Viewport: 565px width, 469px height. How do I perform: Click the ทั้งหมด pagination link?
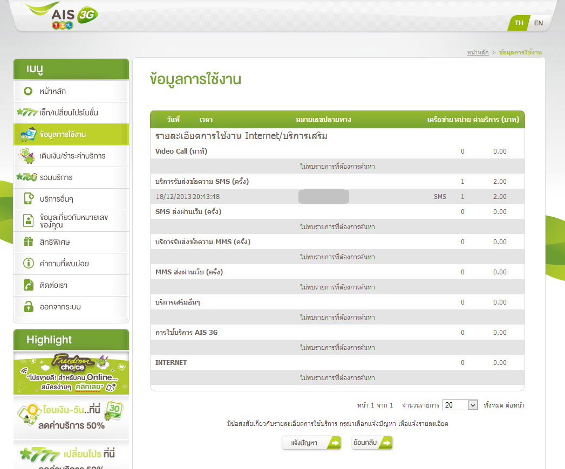pyautogui.click(x=493, y=405)
